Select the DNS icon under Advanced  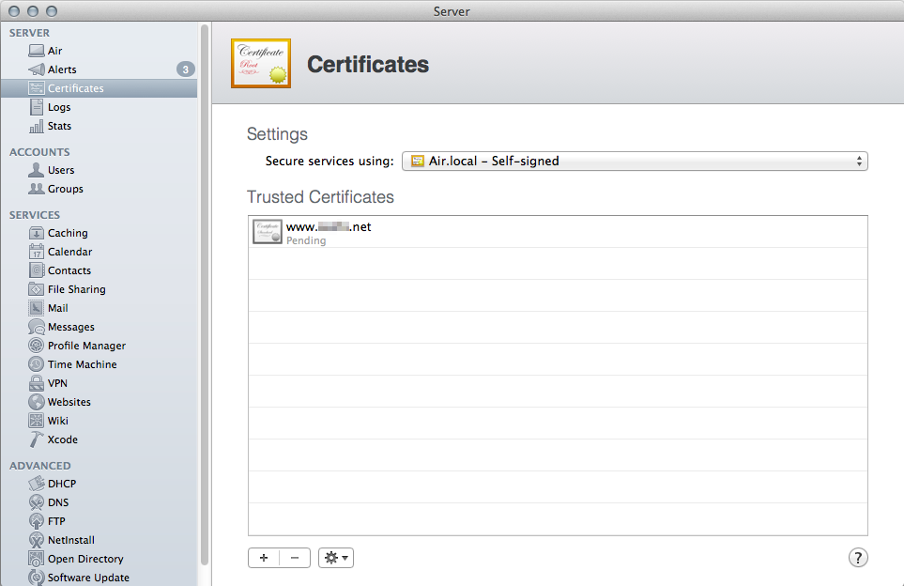(x=37, y=502)
